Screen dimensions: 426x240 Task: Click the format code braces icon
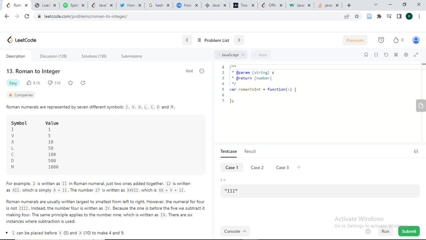tap(376, 55)
